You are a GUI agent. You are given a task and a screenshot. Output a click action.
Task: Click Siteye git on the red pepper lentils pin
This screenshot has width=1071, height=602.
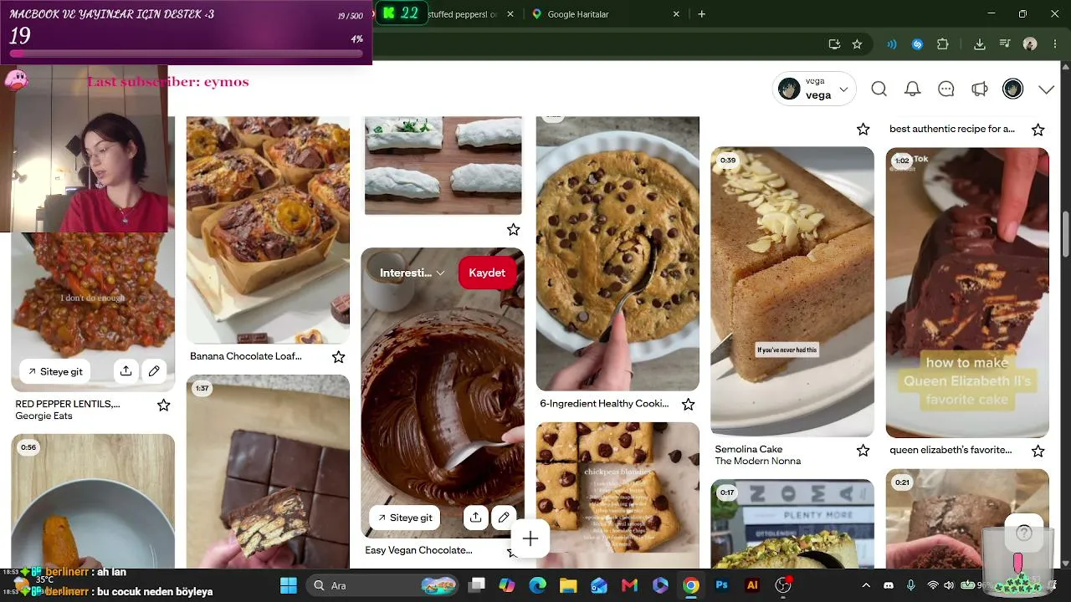(x=56, y=371)
